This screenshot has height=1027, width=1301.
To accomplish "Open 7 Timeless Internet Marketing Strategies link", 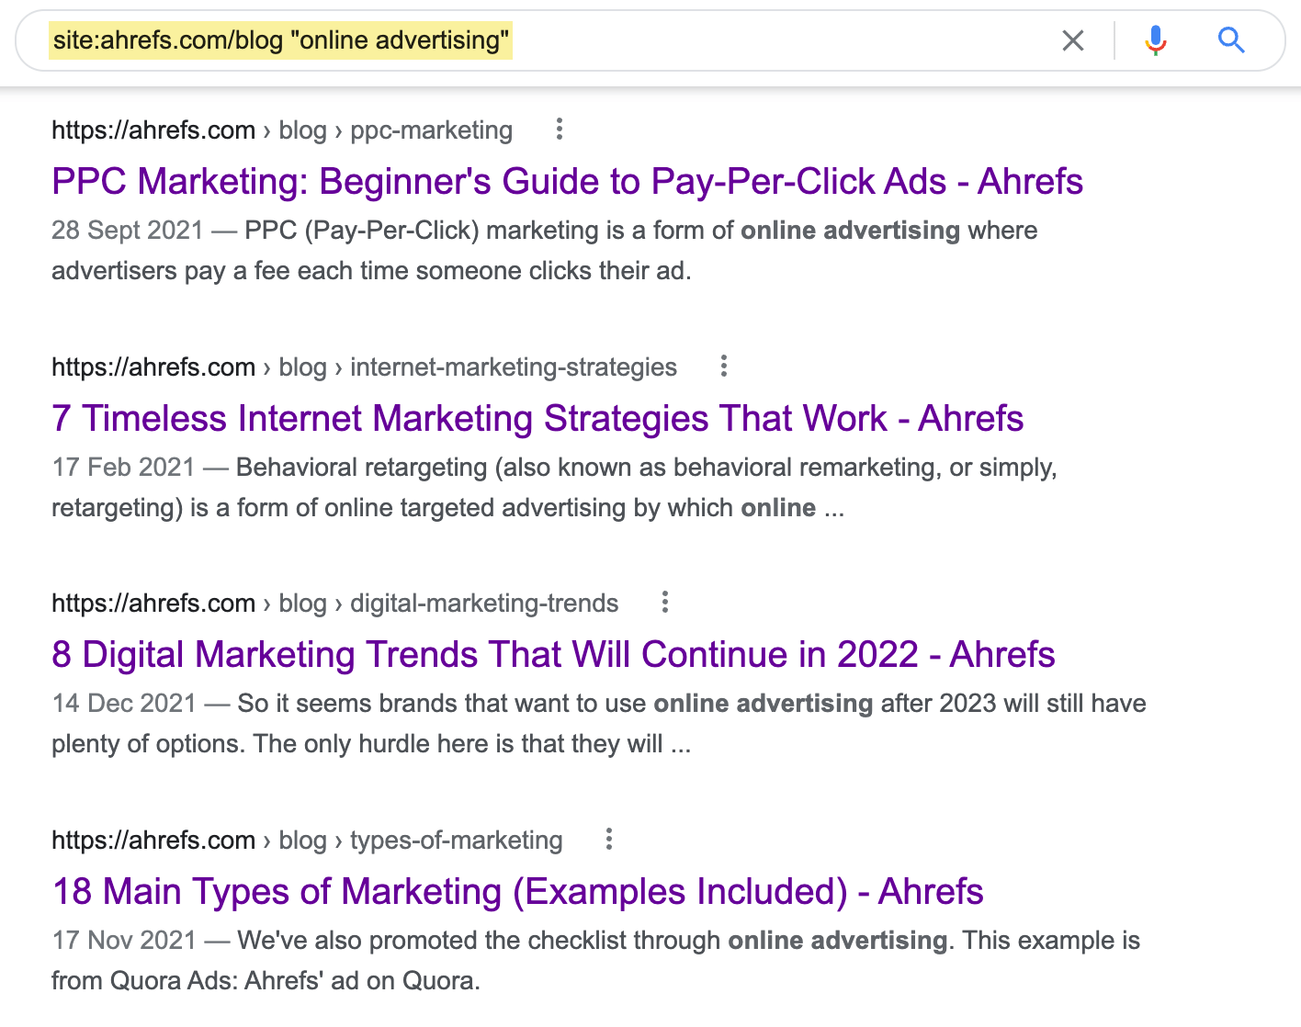I will (537, 419).
